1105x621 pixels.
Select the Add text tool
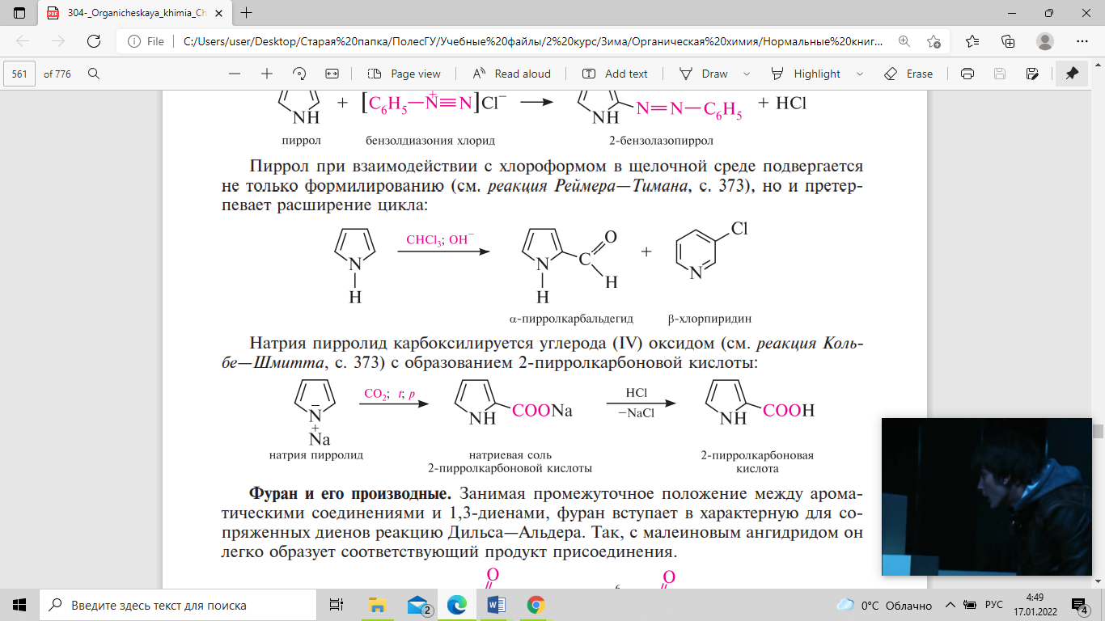click(615, 74)
